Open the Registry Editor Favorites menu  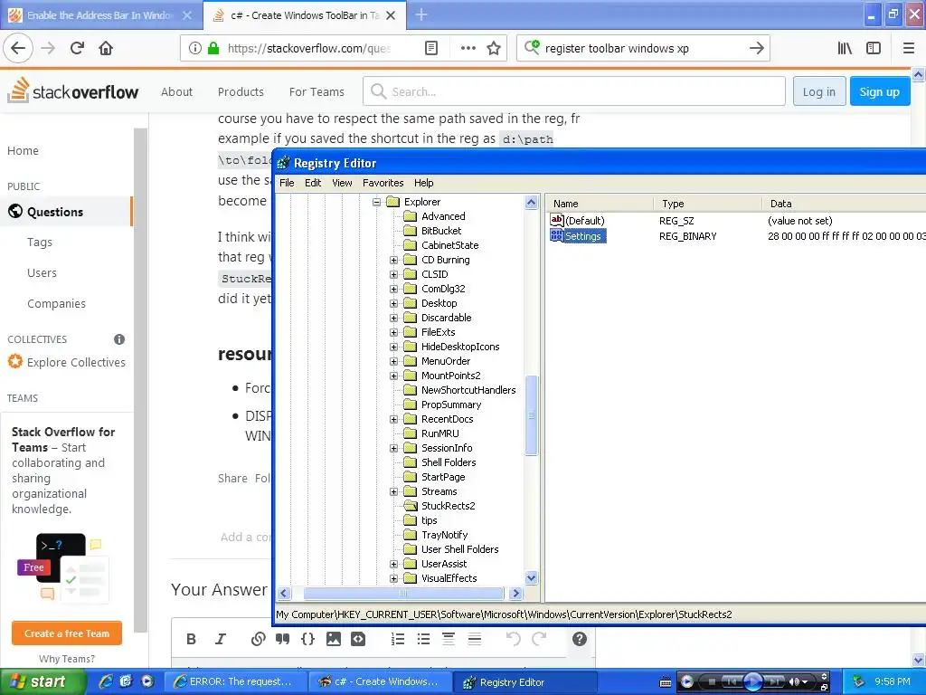(x=383, y=183)
